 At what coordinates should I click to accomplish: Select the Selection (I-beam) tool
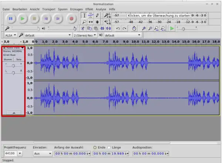[84, 15]
